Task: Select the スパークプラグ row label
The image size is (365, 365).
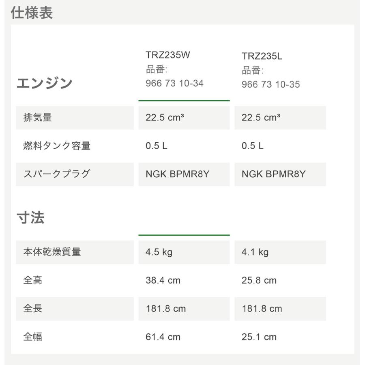Action: [x=57, y=174]
